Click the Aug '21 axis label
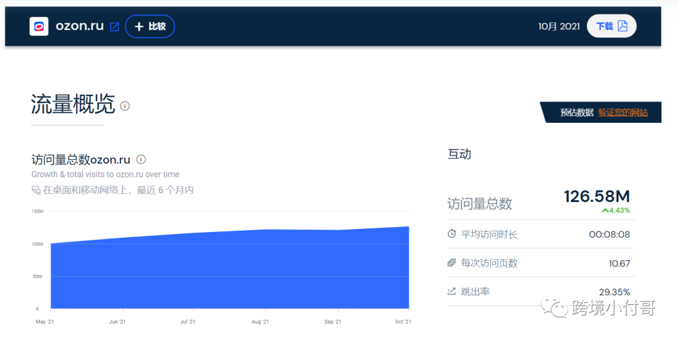The width and height of the screenshot is (678, 338). (260, 322)
